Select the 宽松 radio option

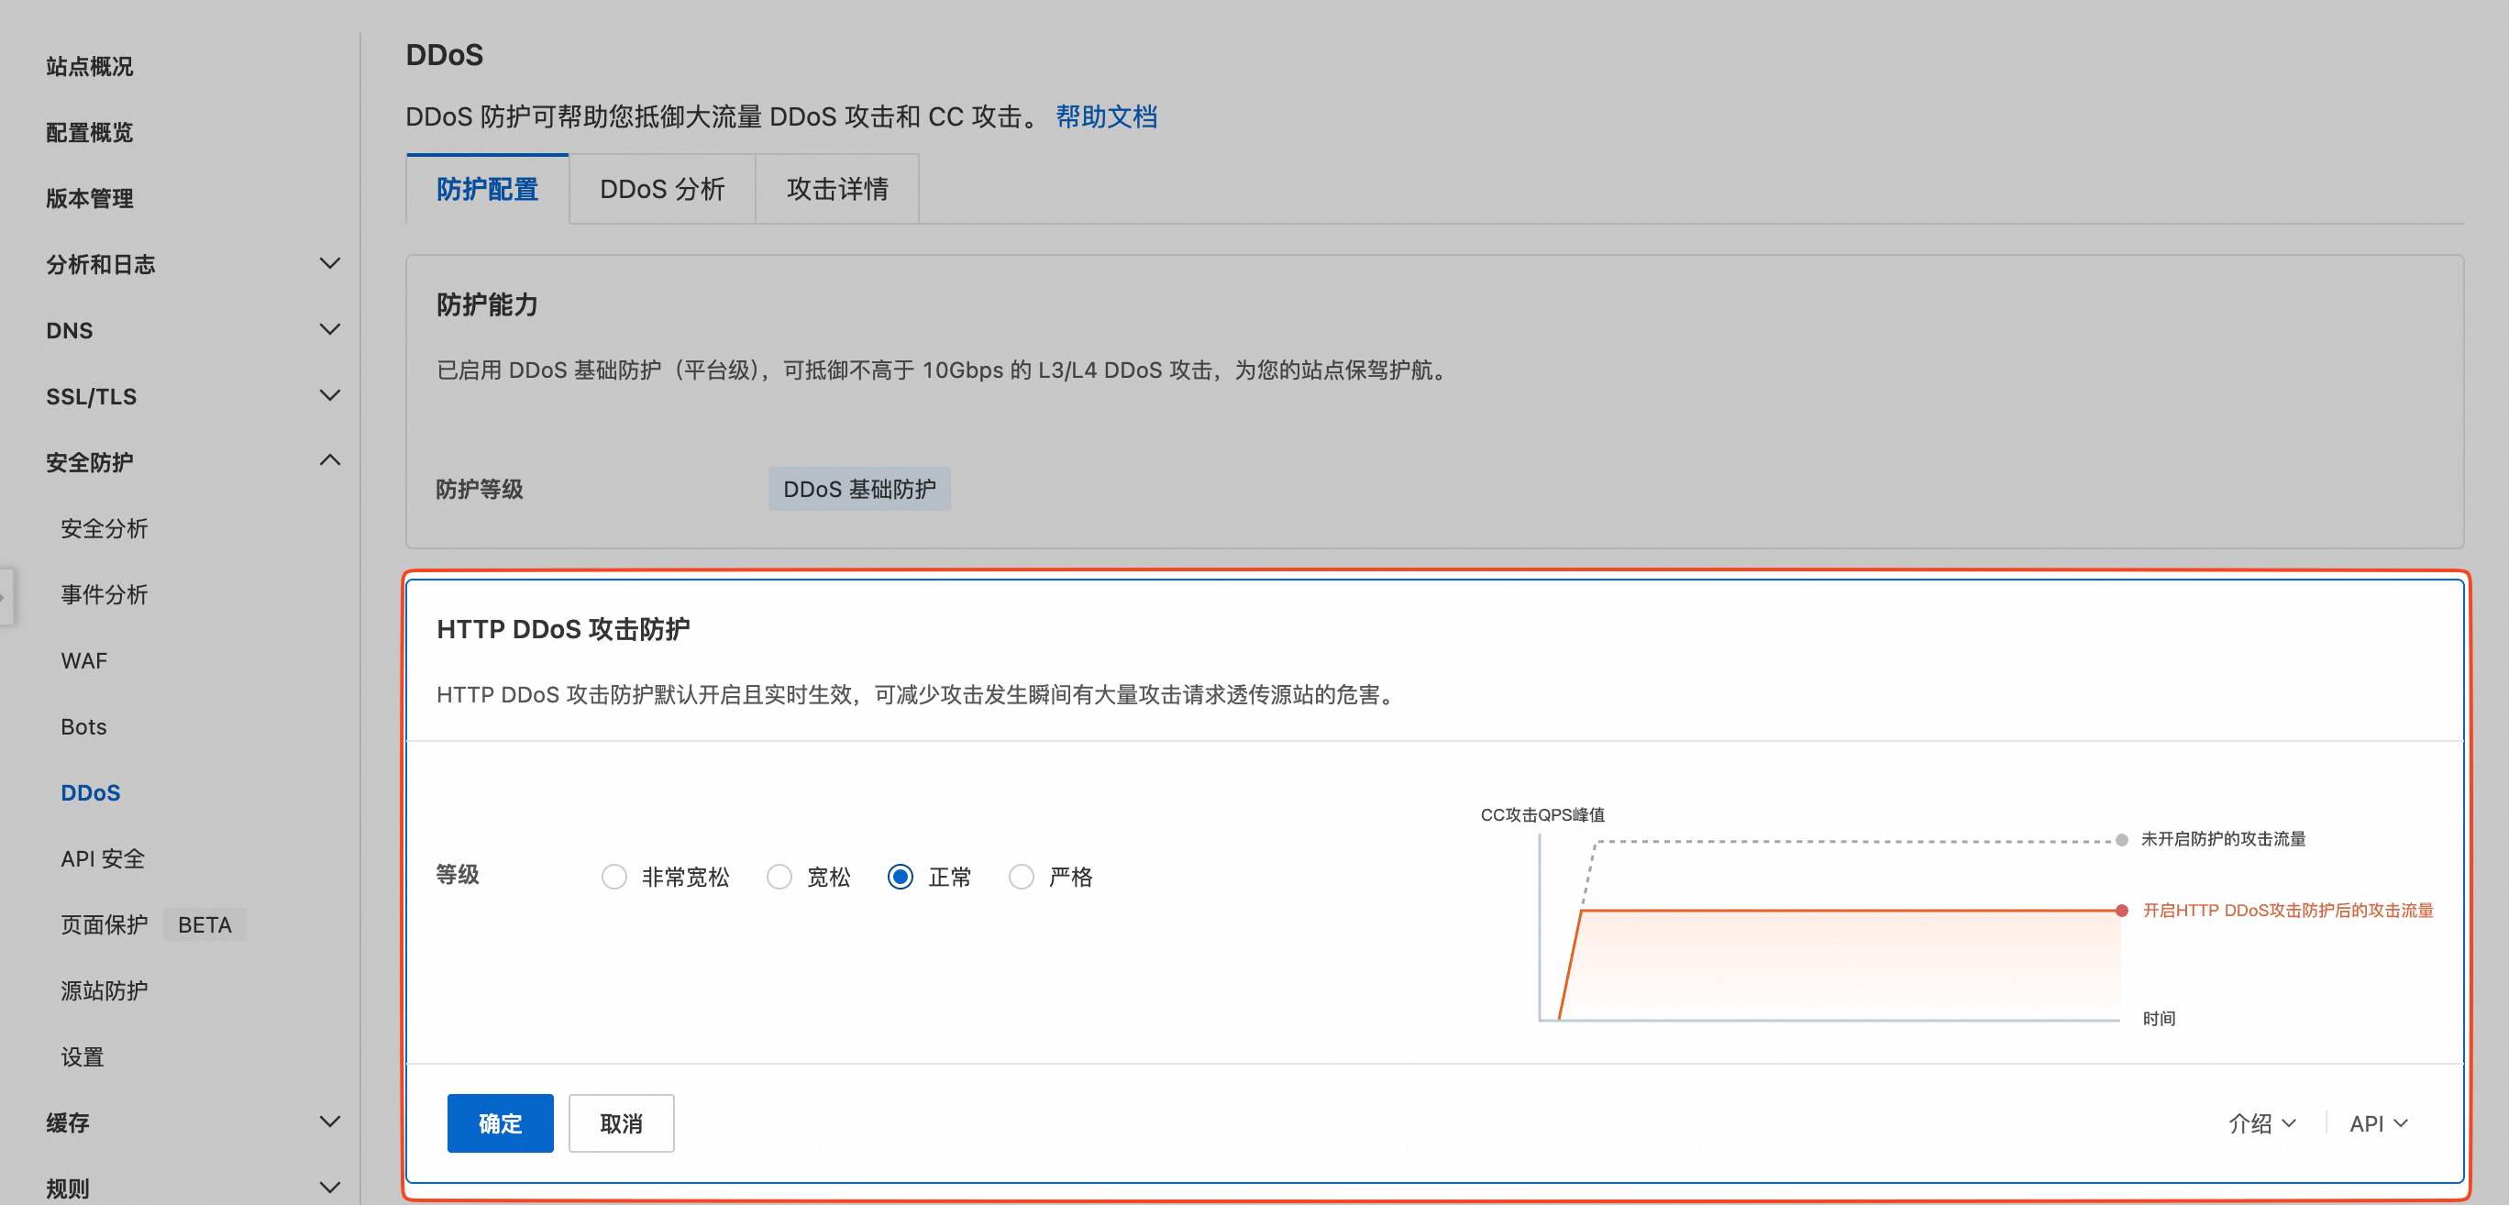[x=779, y=877]
